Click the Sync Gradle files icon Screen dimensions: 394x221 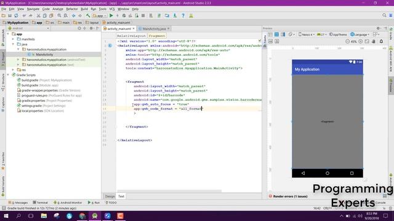pyautogui.click(x=159, y=15)
